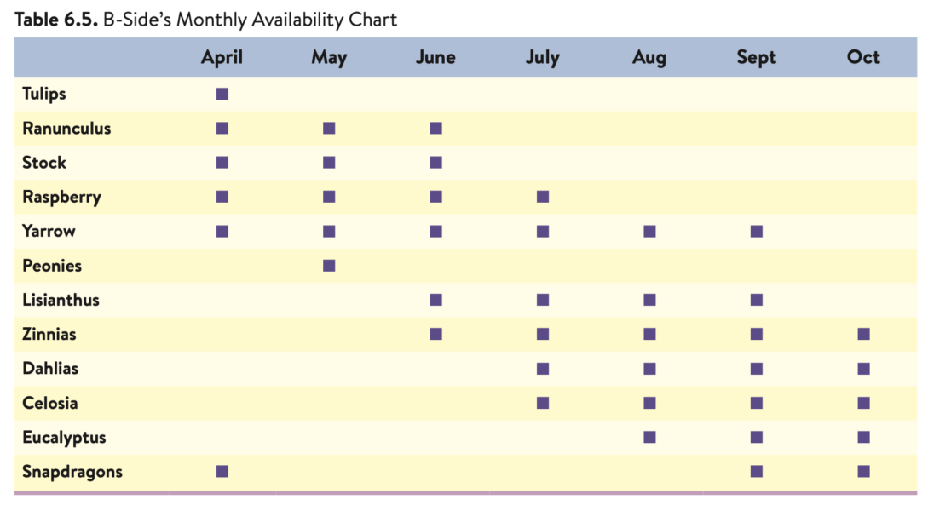934x511 pixels.
Task: Click the Celosia Sept availability square
Action: (757, 403)
